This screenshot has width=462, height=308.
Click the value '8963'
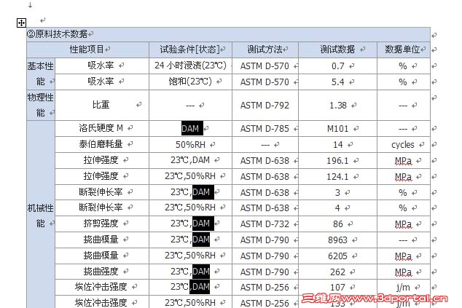(337, 240)
